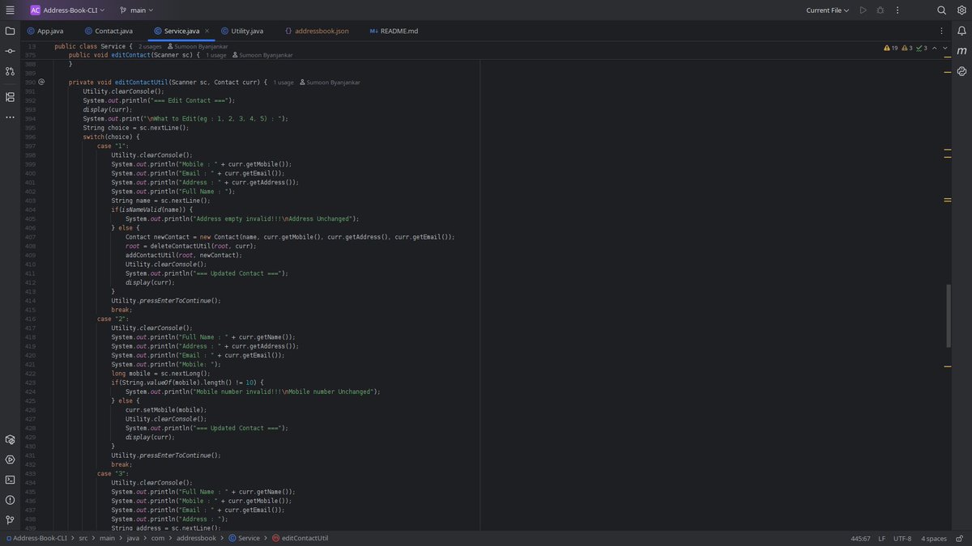Close the Service.java tab
The height and width of the screenshot is (546, 972).
207,31
